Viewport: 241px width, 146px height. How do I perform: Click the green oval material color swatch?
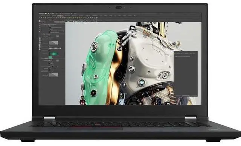(x=53, y=54)
